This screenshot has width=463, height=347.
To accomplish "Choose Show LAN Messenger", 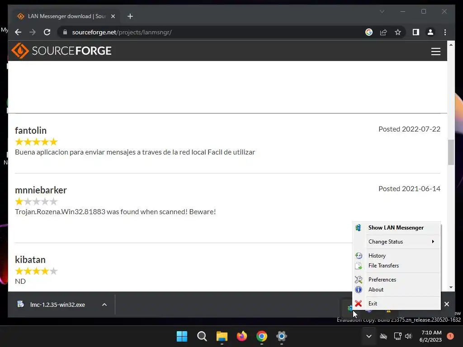I will click(397, 228).
